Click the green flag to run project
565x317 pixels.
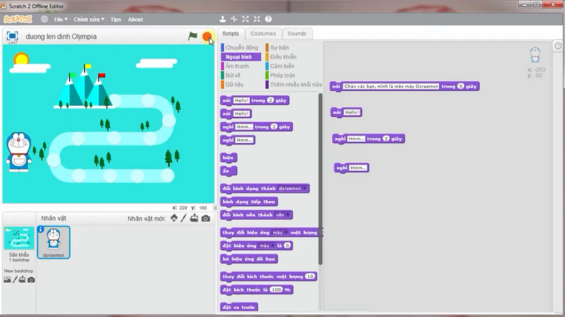coord(192,37)
